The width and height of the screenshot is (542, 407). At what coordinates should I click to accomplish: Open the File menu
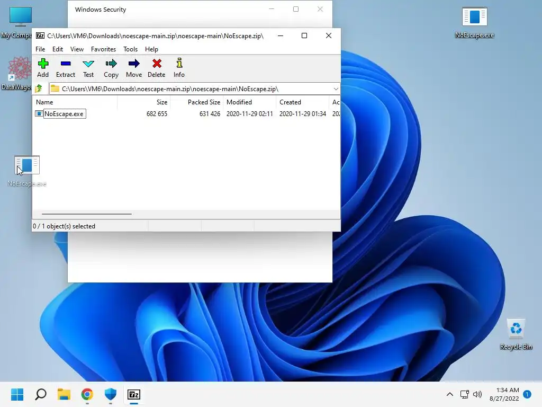tap(40, 49)
